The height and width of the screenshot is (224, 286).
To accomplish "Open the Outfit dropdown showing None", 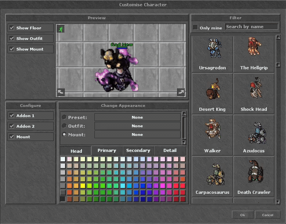I will [138, 126].
